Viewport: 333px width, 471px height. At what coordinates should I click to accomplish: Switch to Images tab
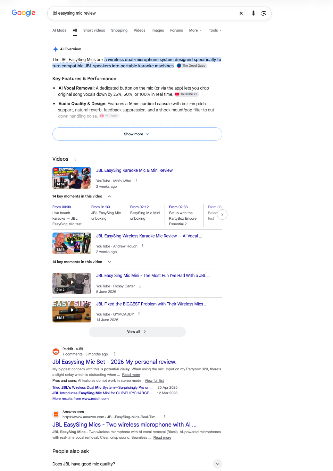click(x=158, y=31)
